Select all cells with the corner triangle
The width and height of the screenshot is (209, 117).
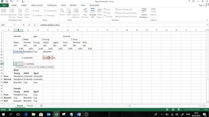click(2, 30)
